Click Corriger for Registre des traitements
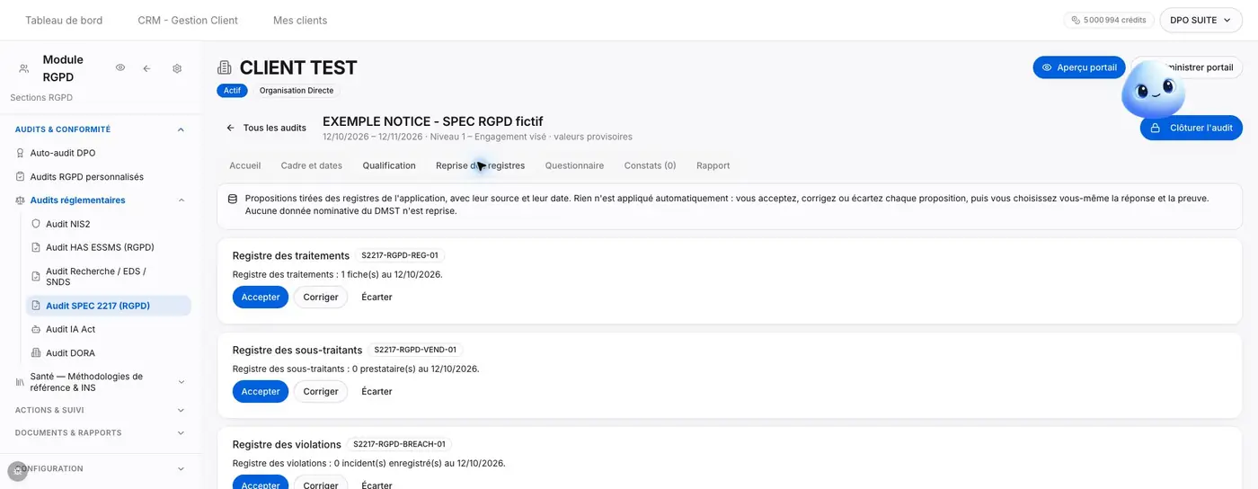This screenshot has width=1258, height=489. pyautogui.click(x=321, y=297)
